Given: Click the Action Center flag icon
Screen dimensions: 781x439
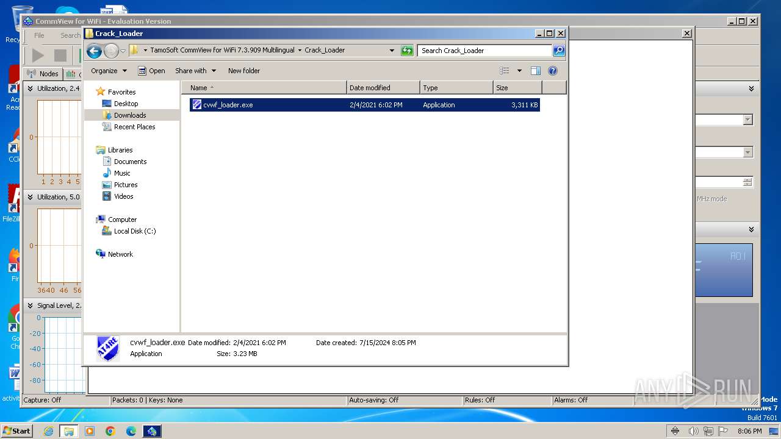Looking at the screenshot, I should pyautogui.click(x=723, y=431).
